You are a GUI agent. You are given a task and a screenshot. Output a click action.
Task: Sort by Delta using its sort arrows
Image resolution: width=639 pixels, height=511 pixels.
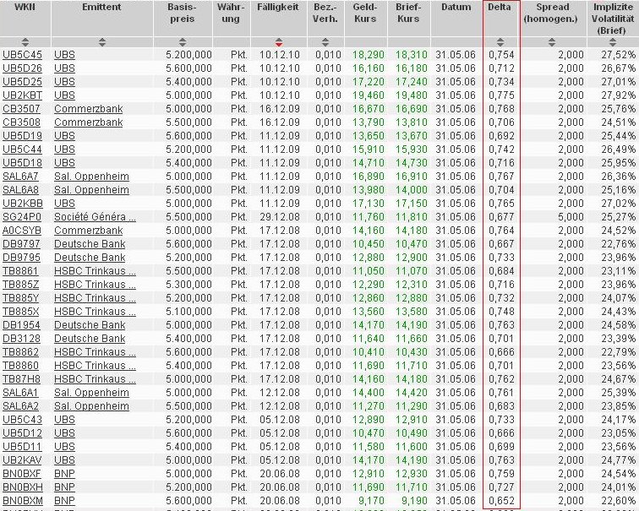500,41
